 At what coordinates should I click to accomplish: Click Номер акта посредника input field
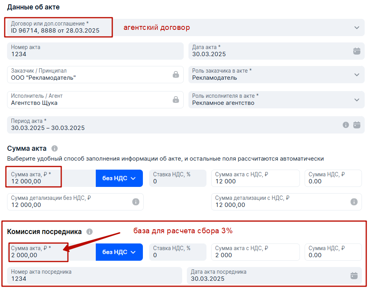95,275
